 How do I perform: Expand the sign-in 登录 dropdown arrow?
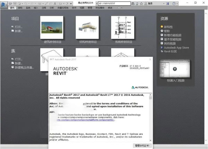(x=164, y=3)
